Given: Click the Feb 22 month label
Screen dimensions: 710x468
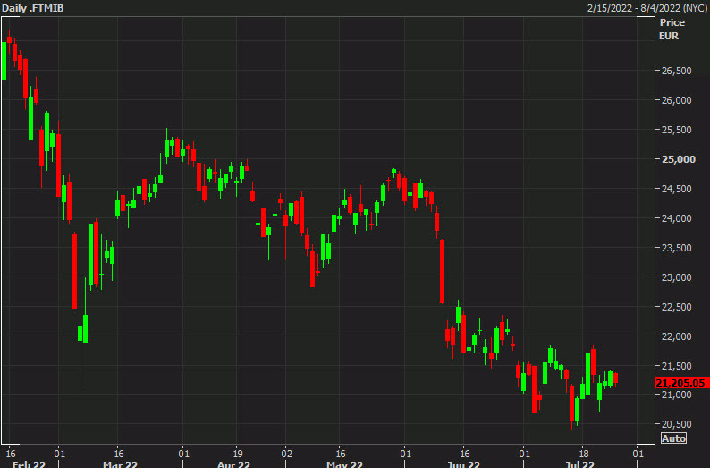Looking at the screenshot, I should (29, 464).
